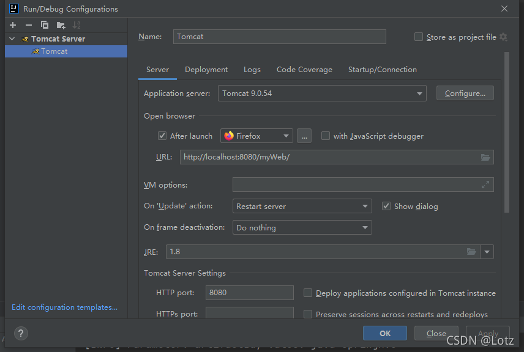Select the Tomcat configuration item
The width and height of the screenshot is (524, 352).
point(66,51)
